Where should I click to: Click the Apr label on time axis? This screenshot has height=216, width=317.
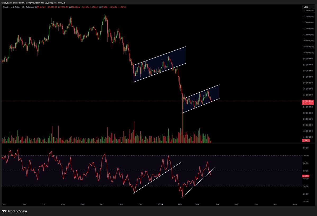tap(217, 204)
